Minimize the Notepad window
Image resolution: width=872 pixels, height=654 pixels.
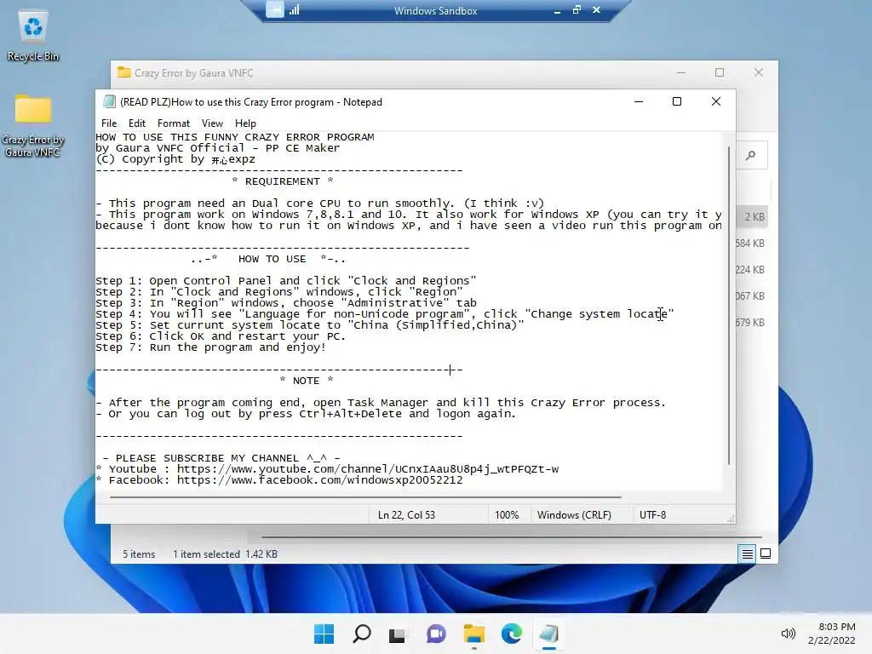[x=639, y=102]
